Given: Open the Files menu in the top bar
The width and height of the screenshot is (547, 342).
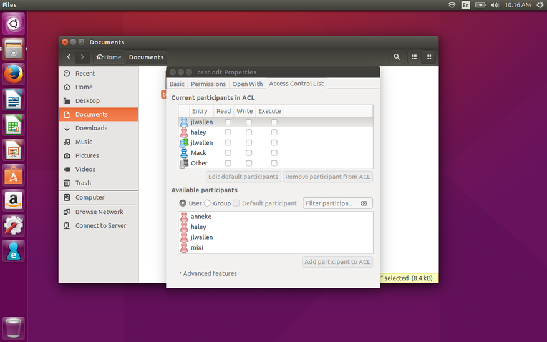Looking at the screenshot, I should pos(9,5).
